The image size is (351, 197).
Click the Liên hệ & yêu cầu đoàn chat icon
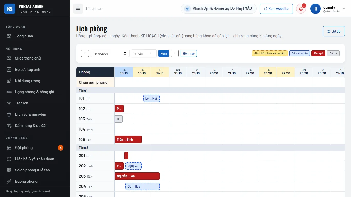pyautogui.click(x=9, y=159)
